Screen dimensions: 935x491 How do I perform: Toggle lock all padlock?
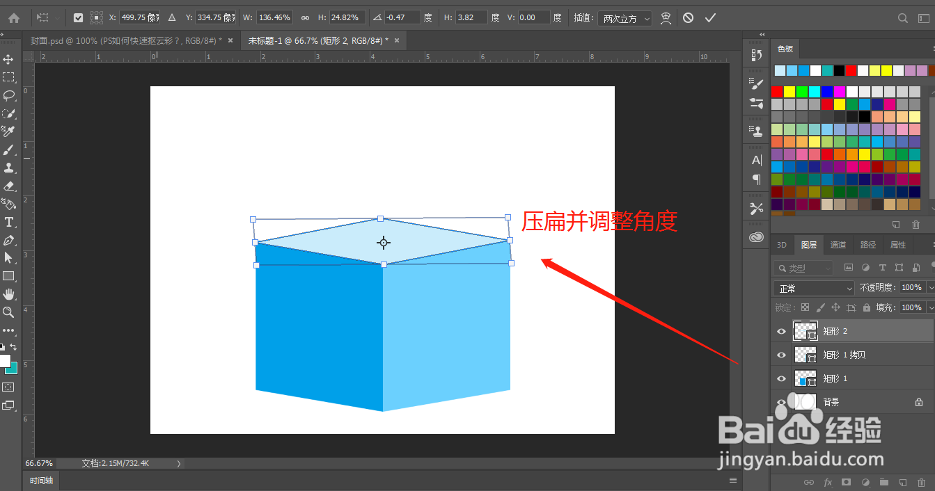866,307
